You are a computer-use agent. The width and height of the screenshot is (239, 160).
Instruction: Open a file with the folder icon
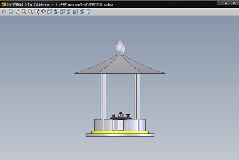coord(4,12)
